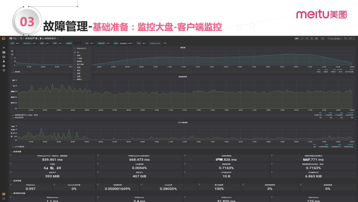The width and height of the screenshot is (358, 202).
Task: Refresh the dashboard with circular arrows icon
Action: (x=350, y=39)
